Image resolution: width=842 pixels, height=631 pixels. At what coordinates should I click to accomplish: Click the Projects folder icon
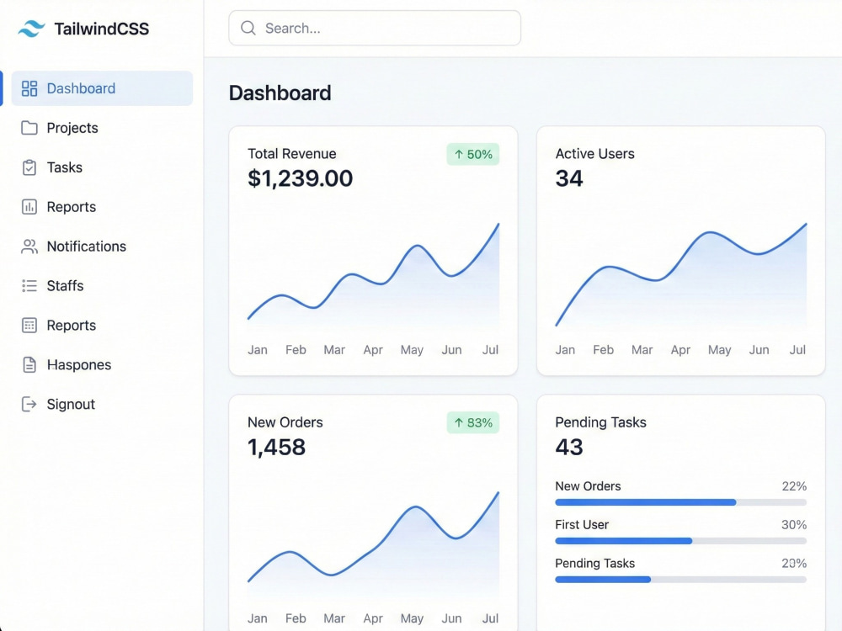(29, 128)
